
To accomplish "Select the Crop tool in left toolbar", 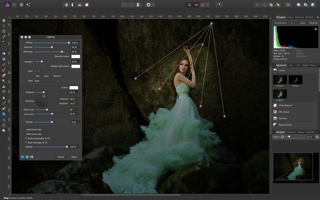I will [x=4, y=31].
